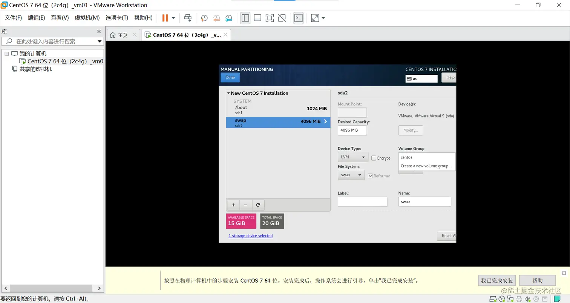Click the message log note icon

tap(557, 299)
